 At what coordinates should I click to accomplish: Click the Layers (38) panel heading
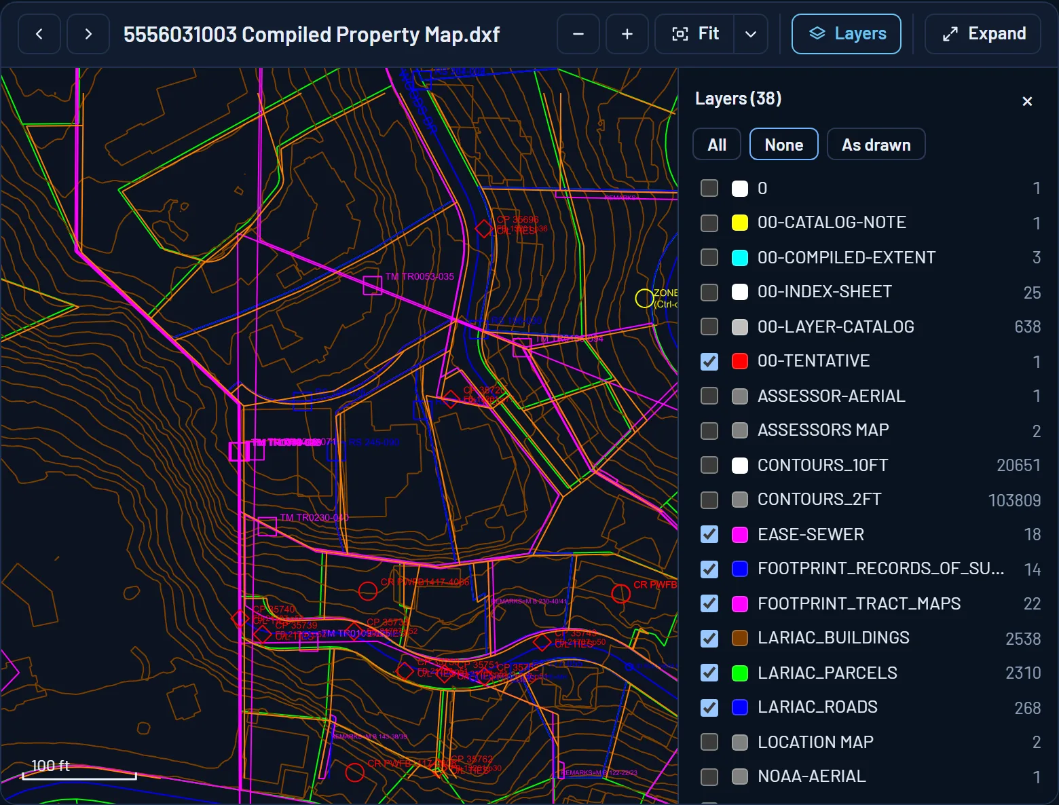(x=738, y=99)
